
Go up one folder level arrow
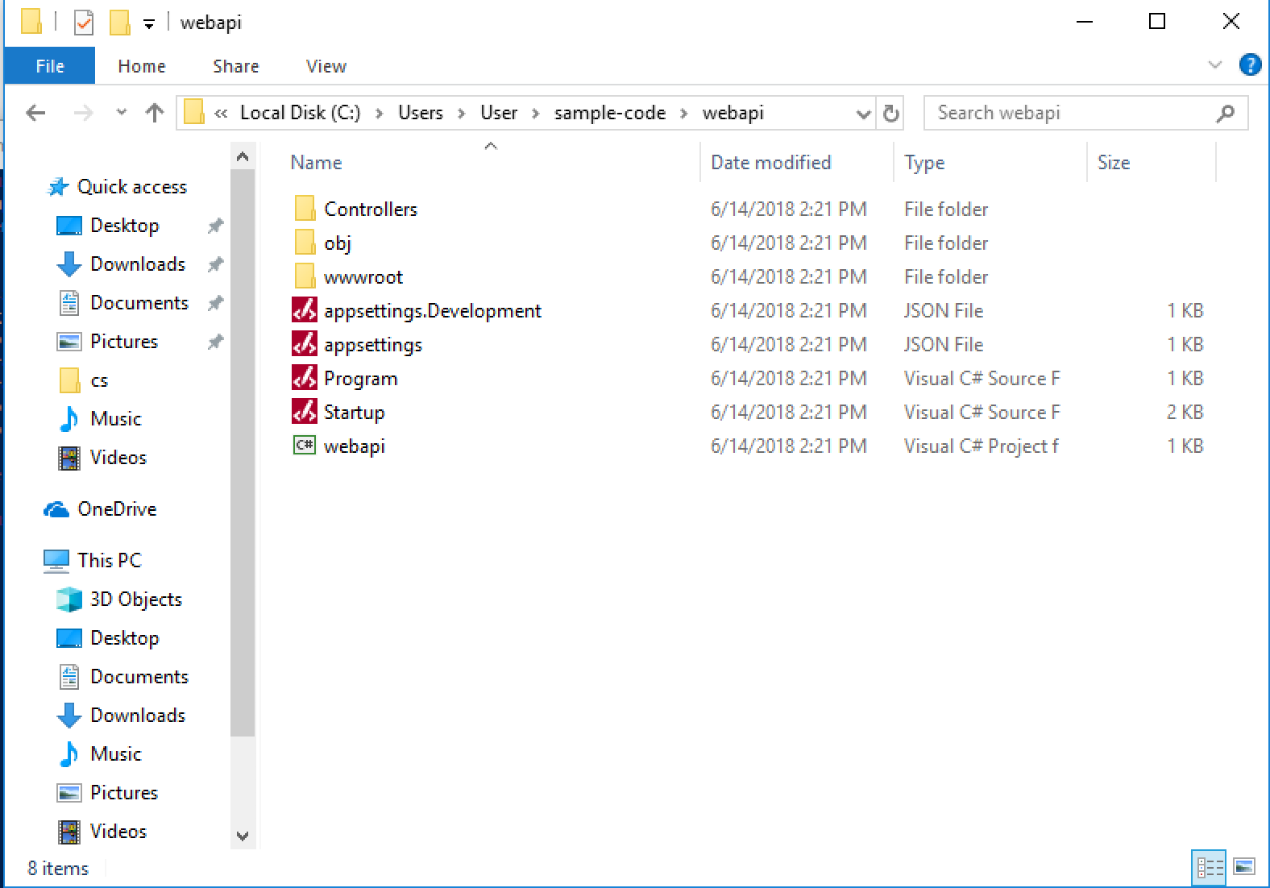point(154,114)
